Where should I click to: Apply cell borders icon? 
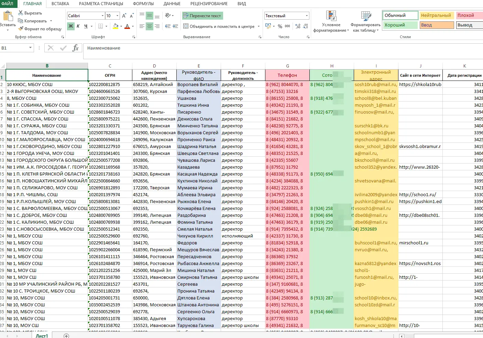(x=100, y=26)
